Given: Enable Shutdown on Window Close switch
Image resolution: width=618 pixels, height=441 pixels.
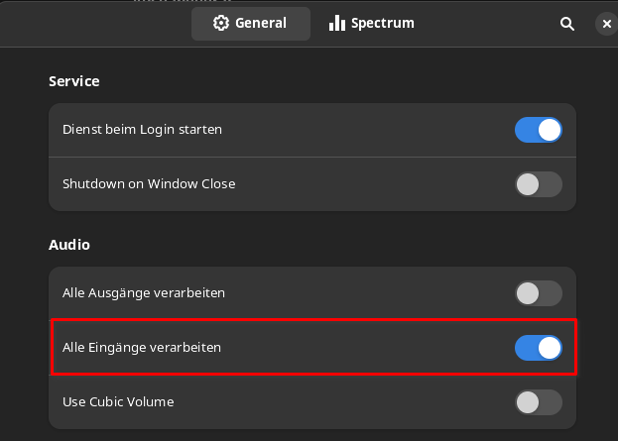Looking at the screenshot, I should [538, 184].
